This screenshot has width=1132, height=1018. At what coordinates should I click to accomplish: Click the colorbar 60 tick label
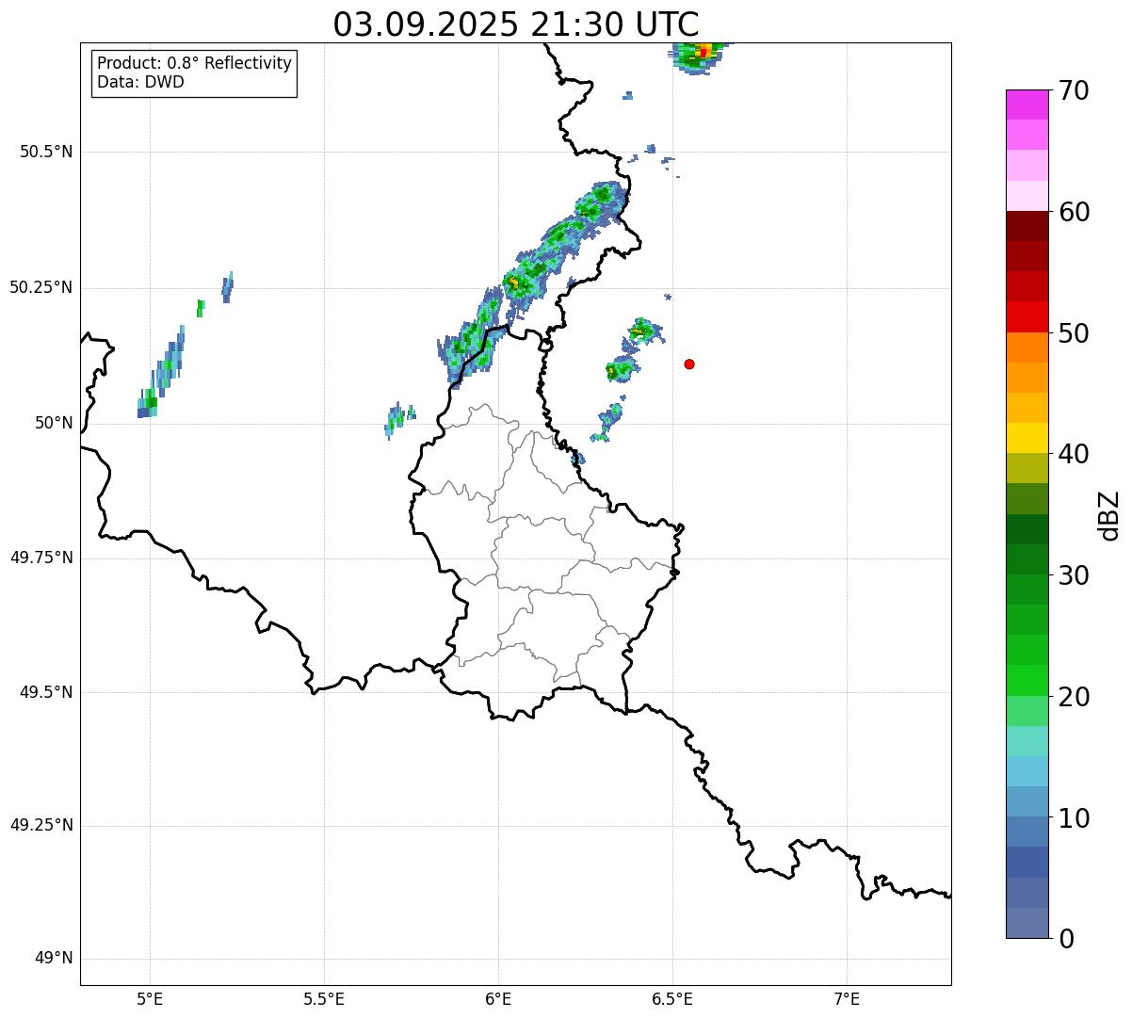pyautogui.click(x=1074, y=212)
